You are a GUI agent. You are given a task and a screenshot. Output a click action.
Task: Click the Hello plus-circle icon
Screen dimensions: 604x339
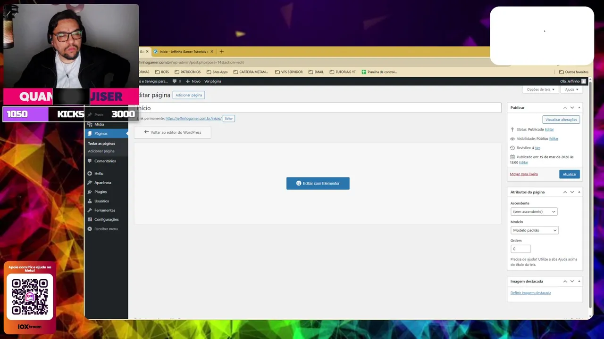click(x=90, y=173)
